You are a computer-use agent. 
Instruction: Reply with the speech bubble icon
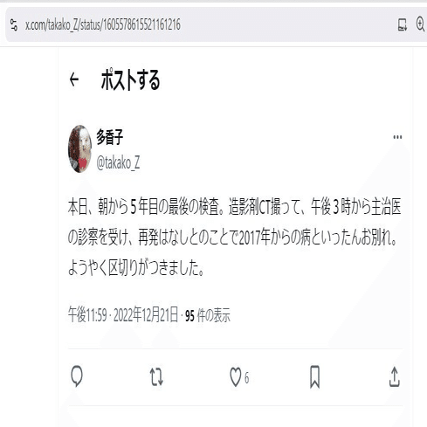77,376
